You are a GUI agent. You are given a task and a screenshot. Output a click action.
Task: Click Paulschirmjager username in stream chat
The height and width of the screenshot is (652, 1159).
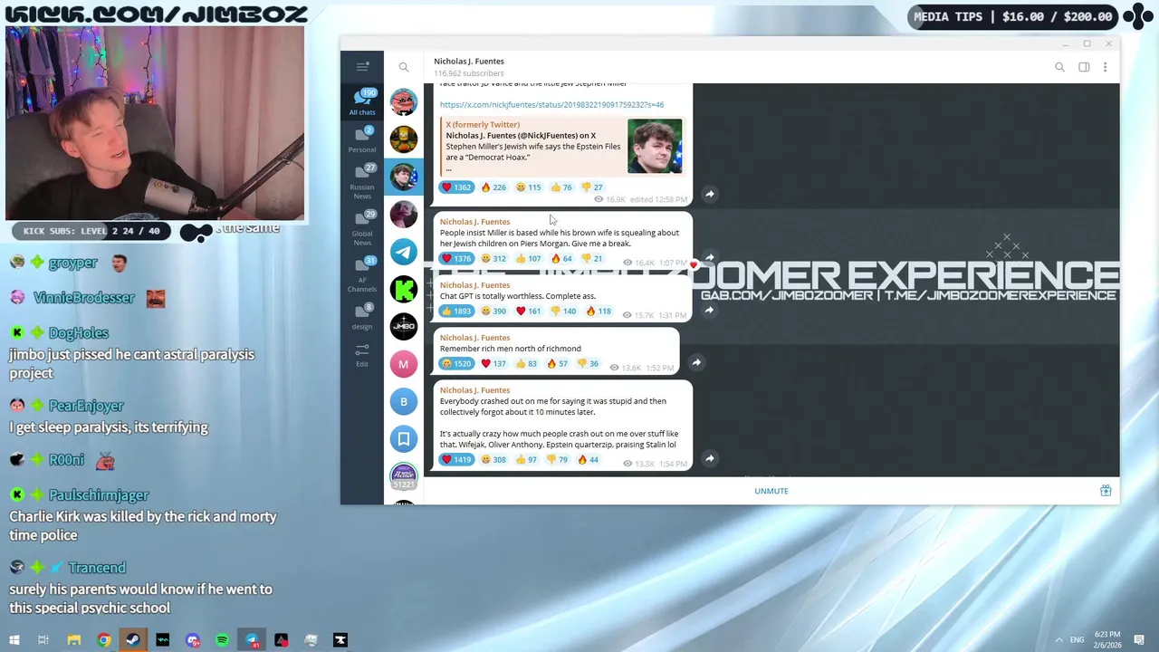point(99,495)
